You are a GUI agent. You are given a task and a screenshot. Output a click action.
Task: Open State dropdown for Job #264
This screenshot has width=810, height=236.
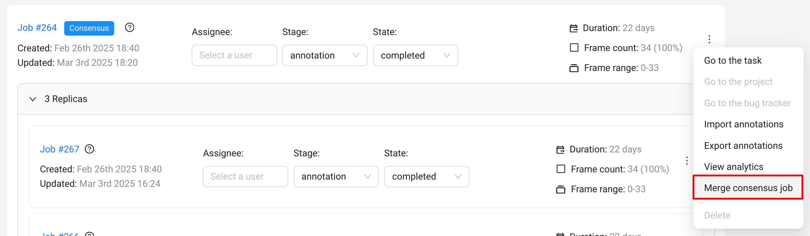click(x=415, y=56)
